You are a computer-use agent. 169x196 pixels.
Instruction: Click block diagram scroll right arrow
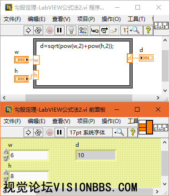click(158, 98)
